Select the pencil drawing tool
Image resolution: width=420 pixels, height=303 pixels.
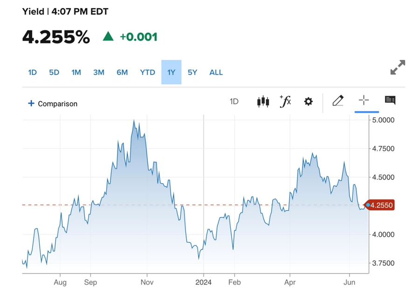coord(338,100)
